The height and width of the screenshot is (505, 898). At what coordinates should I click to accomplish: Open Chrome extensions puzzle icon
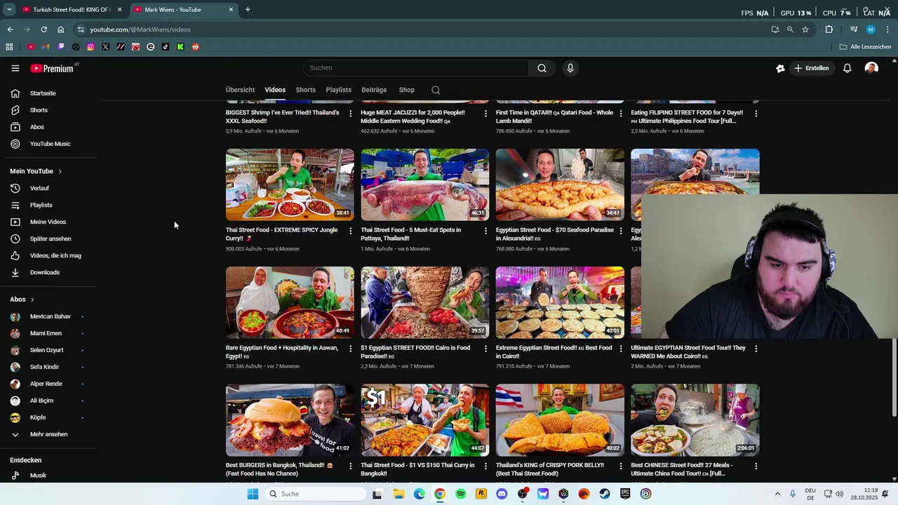click(829, 29)
